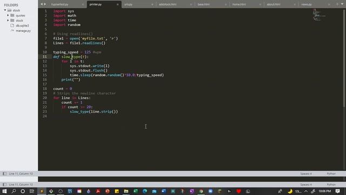Image resolution: width=346 pixels, height=195 pixels.
Task: Close the about.html tab
Action: (x=295, y=4)
